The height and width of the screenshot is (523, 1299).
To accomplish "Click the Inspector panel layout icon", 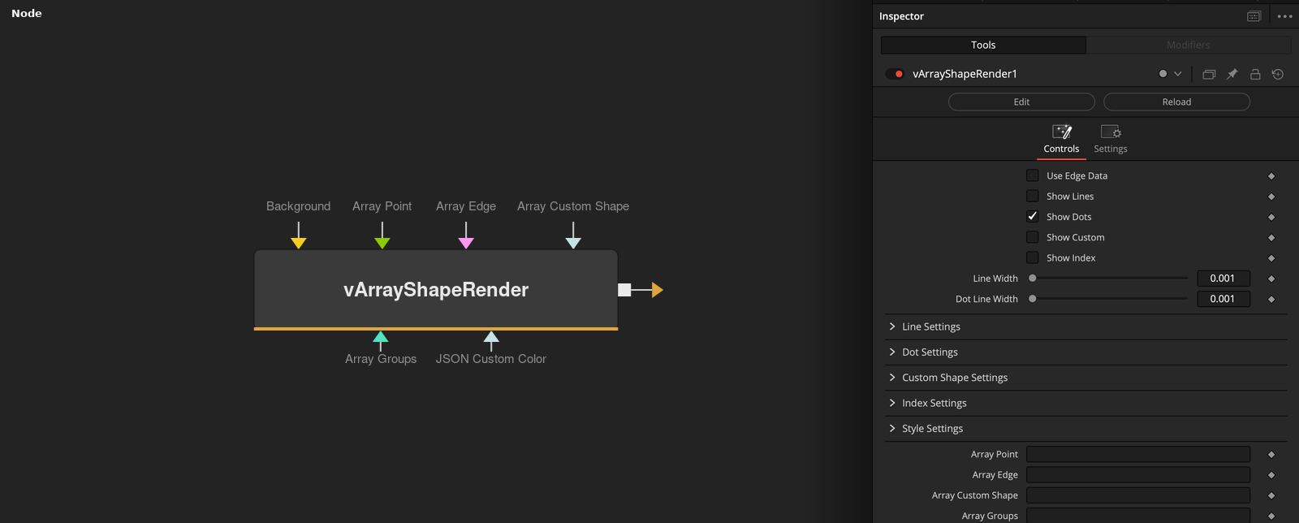I will pos(1254,16).
